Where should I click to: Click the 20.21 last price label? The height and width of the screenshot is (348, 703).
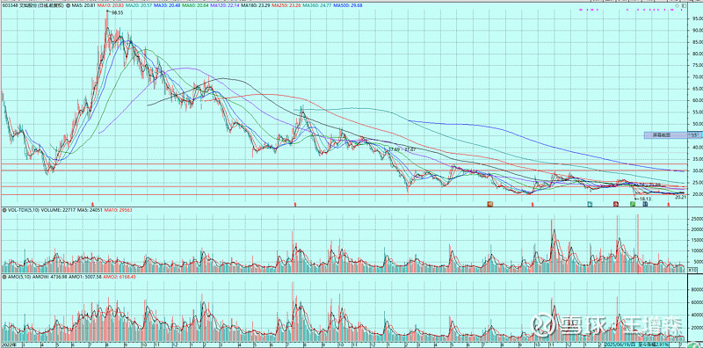coord(680,197)
